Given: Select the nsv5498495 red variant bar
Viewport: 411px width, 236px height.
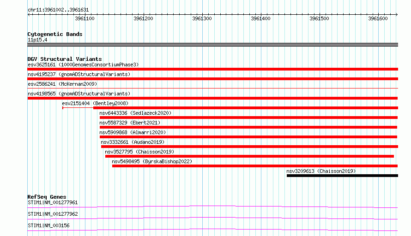Looking at the screenshot, I should 255,166.
